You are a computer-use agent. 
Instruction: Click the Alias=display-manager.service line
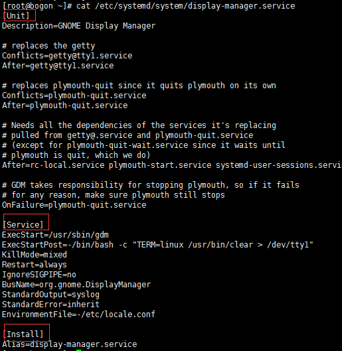[x=70, y=344]
